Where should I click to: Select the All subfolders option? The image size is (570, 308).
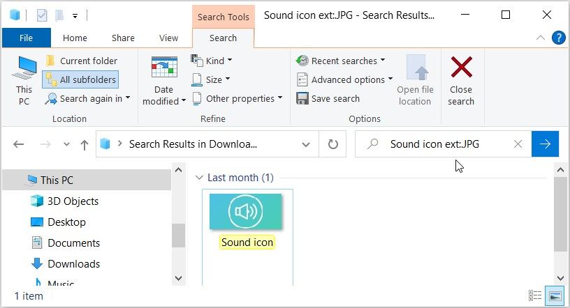click(80, 79)
